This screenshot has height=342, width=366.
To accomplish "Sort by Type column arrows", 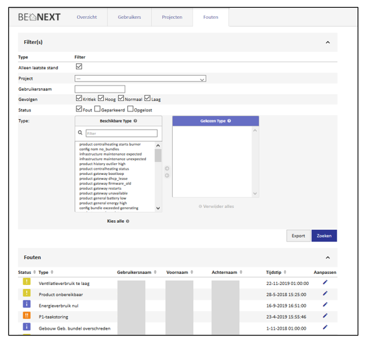I will (x=52, y=272).
